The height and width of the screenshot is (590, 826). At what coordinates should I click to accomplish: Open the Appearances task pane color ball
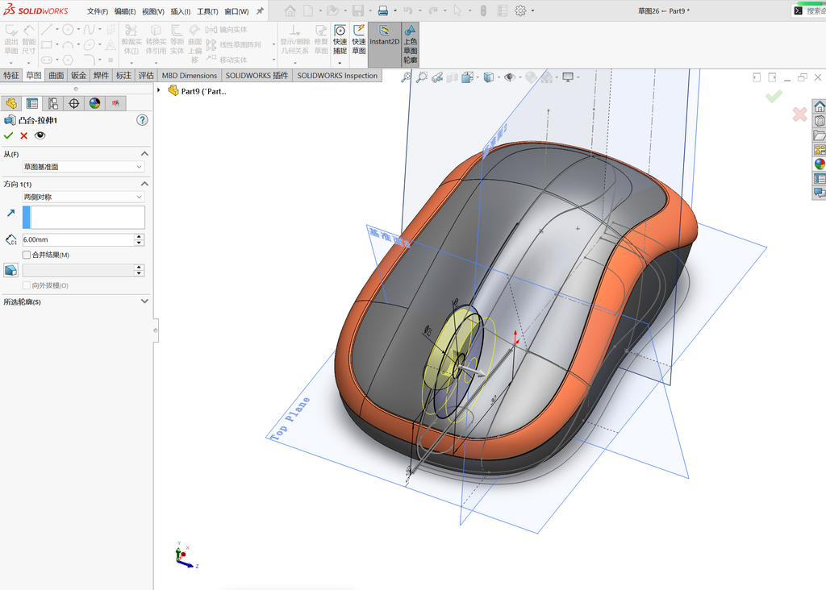pyautogui.click(x=820, y=164)
